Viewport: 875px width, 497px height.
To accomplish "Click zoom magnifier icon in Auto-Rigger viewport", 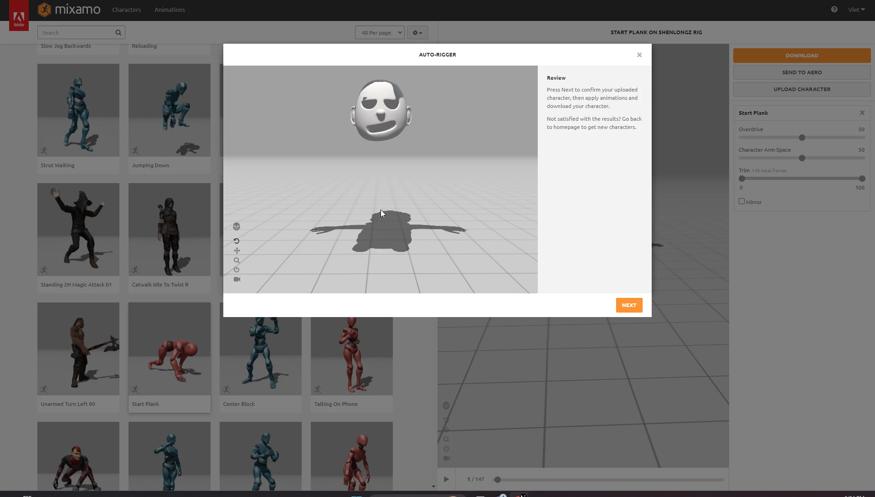I will [x=237, y=261].
